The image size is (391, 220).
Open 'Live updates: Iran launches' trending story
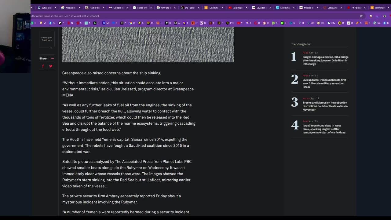pyautogui.click(x=325, y=83)
